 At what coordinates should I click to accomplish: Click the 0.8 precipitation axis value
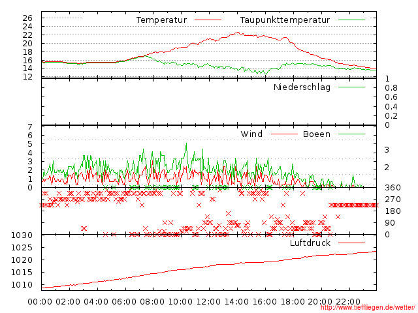(391, 88)
